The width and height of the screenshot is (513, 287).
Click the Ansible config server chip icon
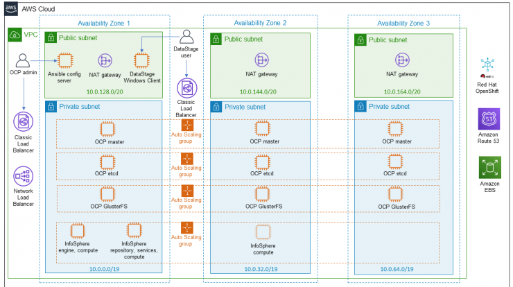65,60
